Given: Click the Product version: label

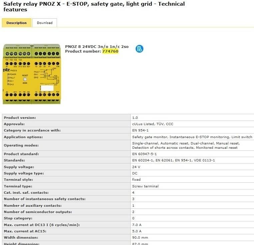Looking at the screenshot, I should point(20,118).
